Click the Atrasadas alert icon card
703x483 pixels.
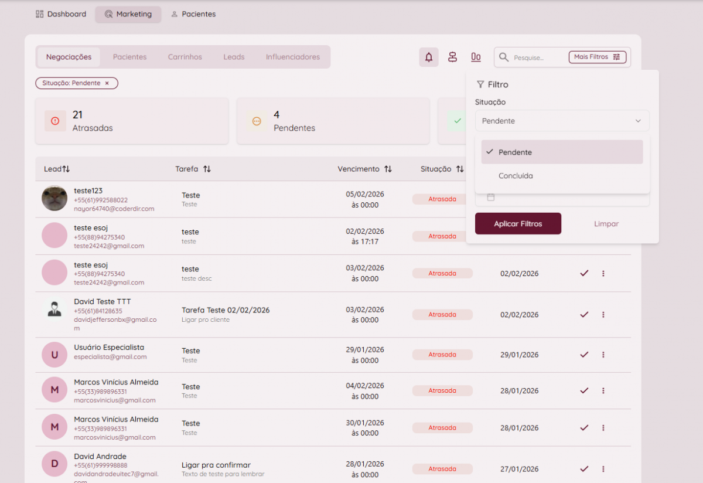[x=55, y=121]
